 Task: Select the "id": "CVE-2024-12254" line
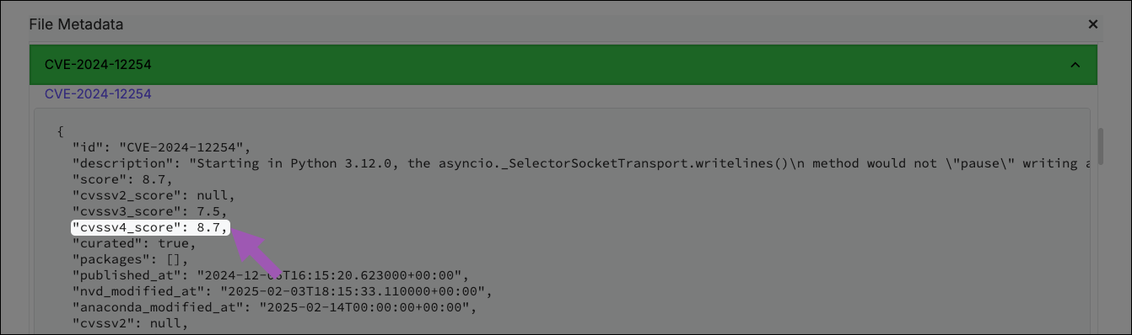(x=162, y=147)
